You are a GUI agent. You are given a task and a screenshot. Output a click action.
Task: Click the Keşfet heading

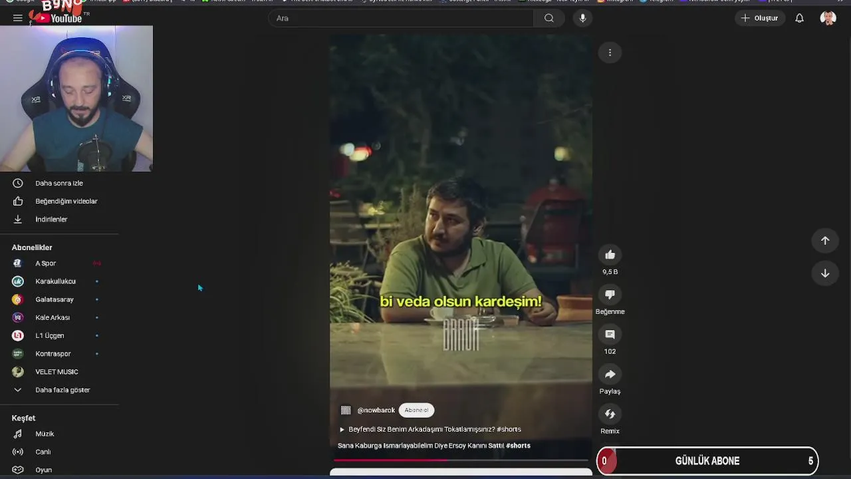tap(23, 418)
